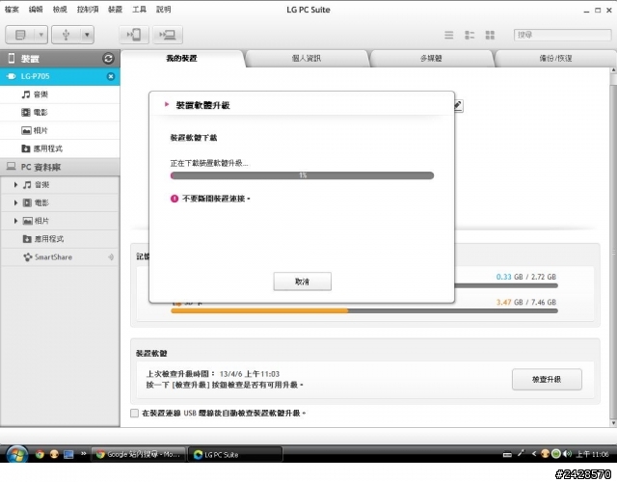Screen dimensions: 617x482
Task: Click the volume speaker tray icon
Action: pos(567,454)
